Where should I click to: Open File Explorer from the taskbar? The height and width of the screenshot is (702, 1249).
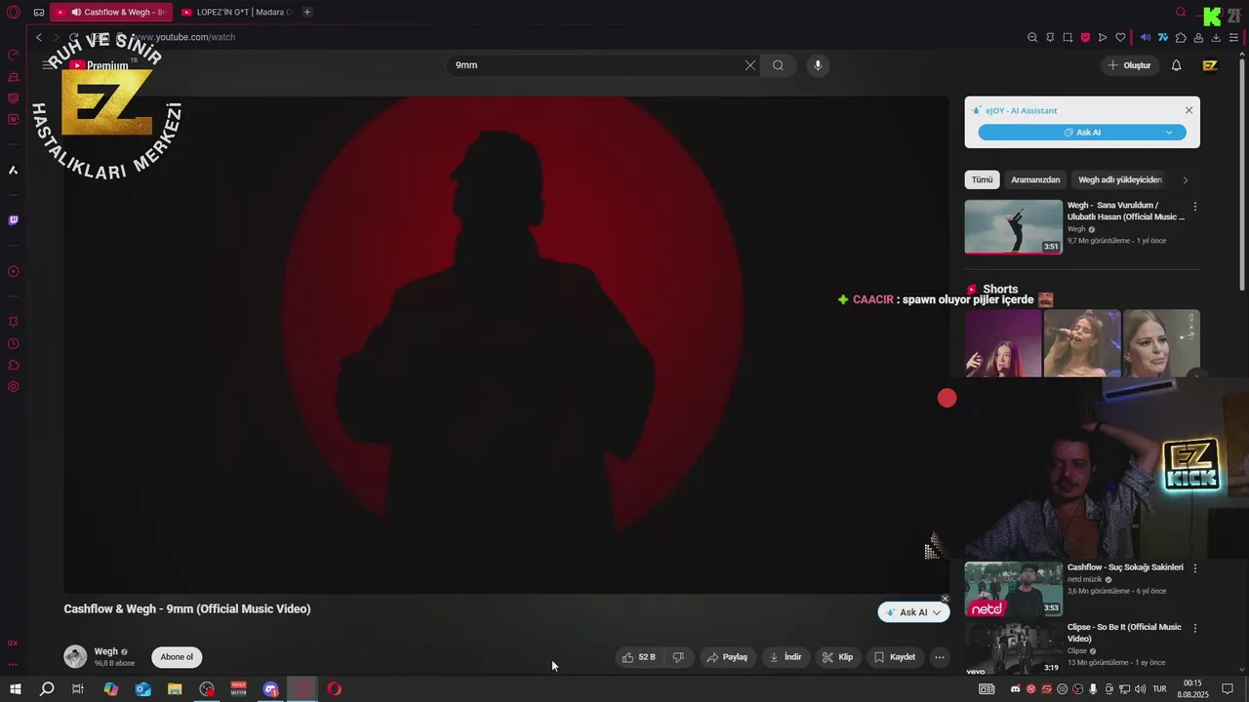tap(175, 689)
